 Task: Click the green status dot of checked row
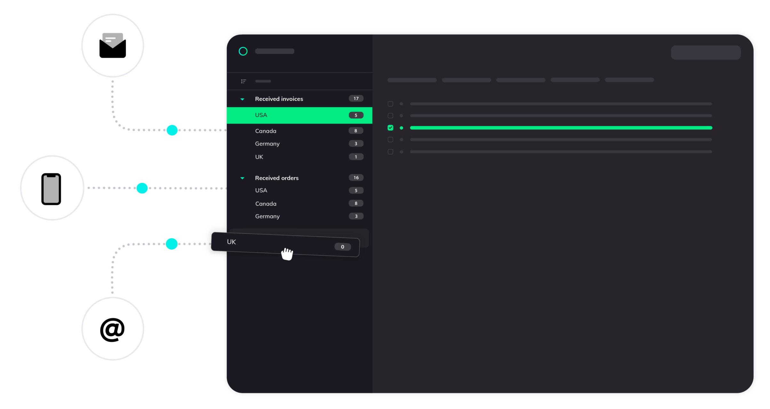401,128
